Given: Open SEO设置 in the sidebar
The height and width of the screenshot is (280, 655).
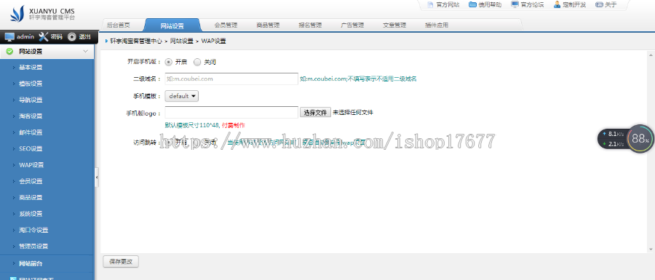Looking at the screenshot, I should (x=31, y=149).
